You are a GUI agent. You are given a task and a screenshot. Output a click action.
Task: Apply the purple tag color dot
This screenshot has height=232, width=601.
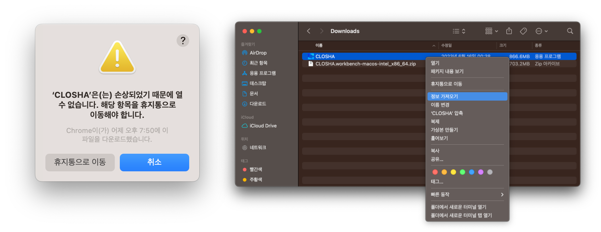481,172
